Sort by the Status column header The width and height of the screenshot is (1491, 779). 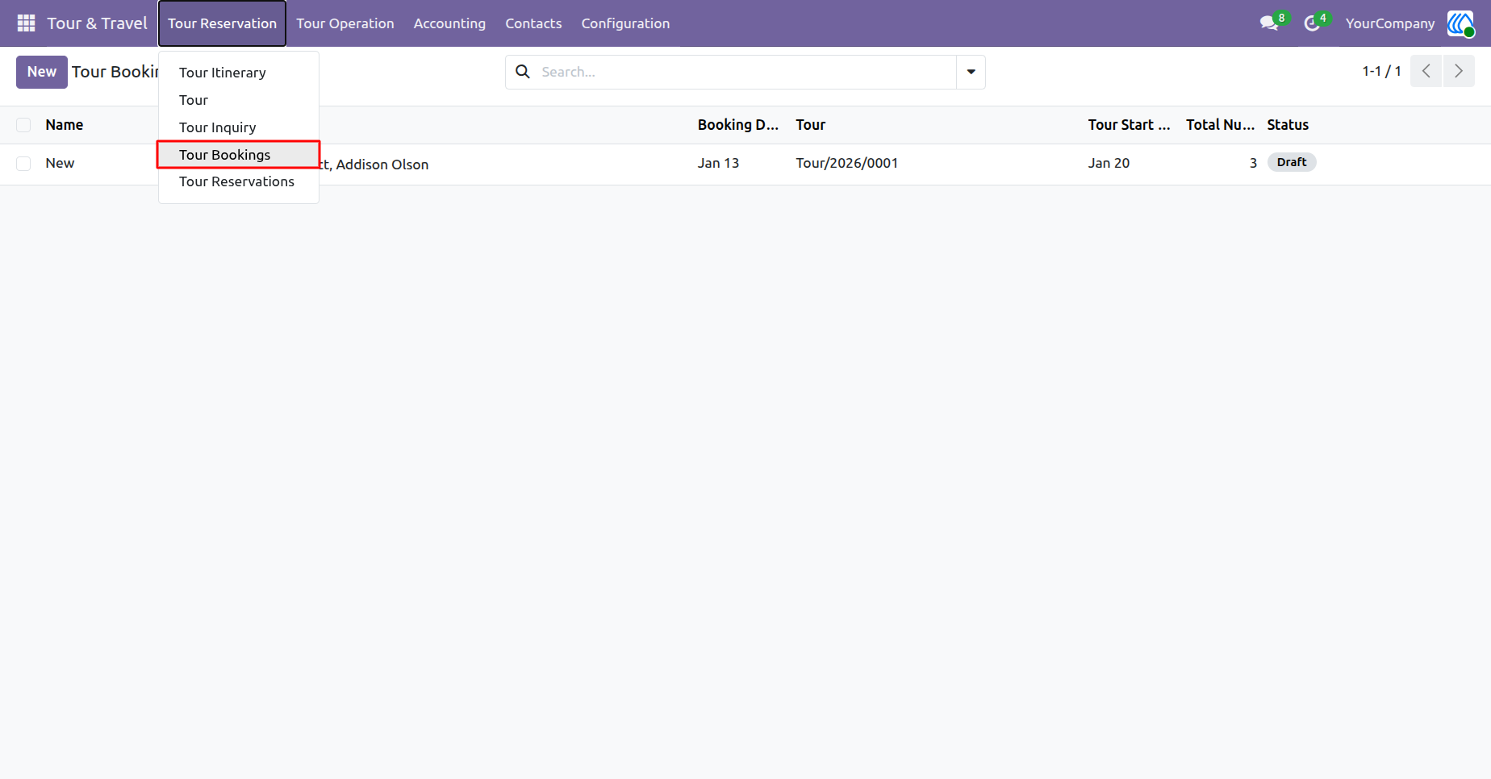pyautogui.click(x=1288, y=125)
